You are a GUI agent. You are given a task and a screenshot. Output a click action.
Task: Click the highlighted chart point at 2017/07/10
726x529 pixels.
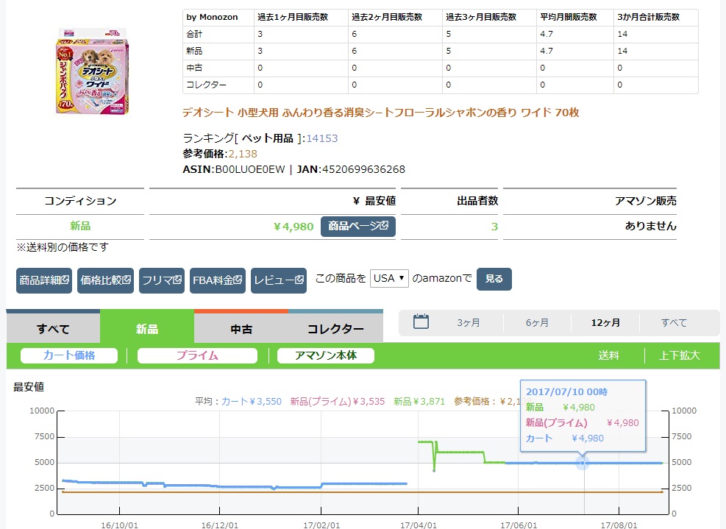[583, 463]
